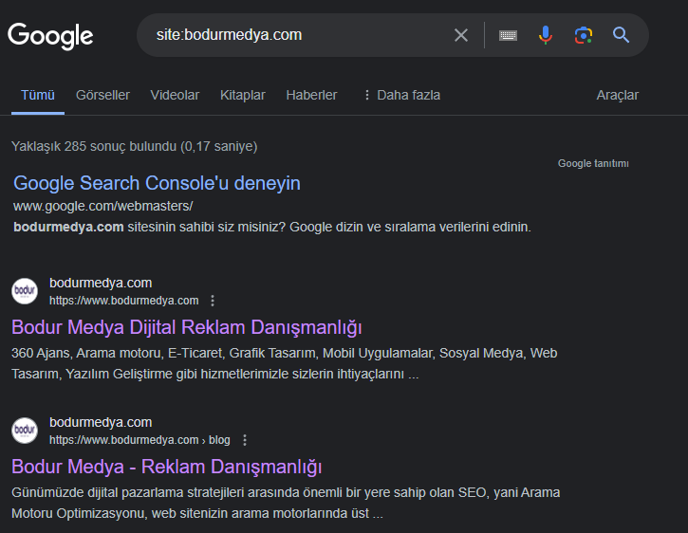This screenshot has width=688, height=533.
Task: Open Google Lens image search
Action: pyautogui.click(x=584, y=35)
